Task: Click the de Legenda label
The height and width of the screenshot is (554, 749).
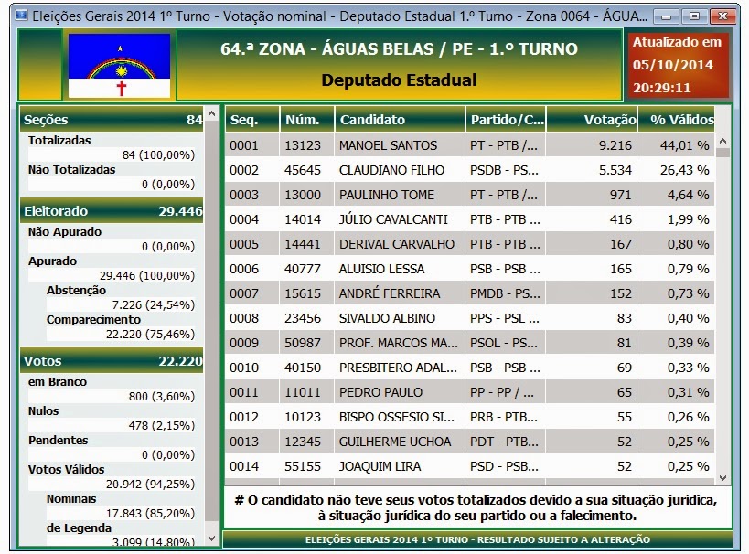Action: (79, 527)
